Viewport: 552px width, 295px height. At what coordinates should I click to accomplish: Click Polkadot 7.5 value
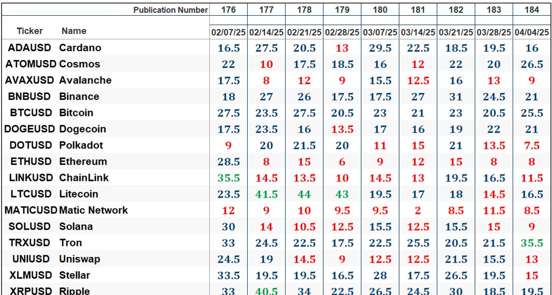[x=531, y=145]
